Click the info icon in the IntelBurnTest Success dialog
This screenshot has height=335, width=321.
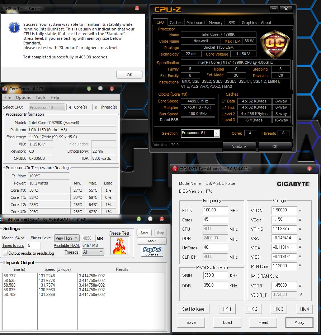[x=14, y=28]
